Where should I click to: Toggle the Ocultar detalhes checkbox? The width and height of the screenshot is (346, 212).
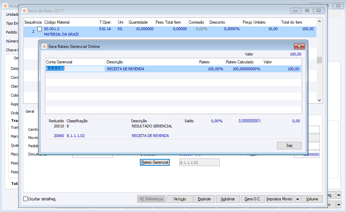click(x=26, y=199)
